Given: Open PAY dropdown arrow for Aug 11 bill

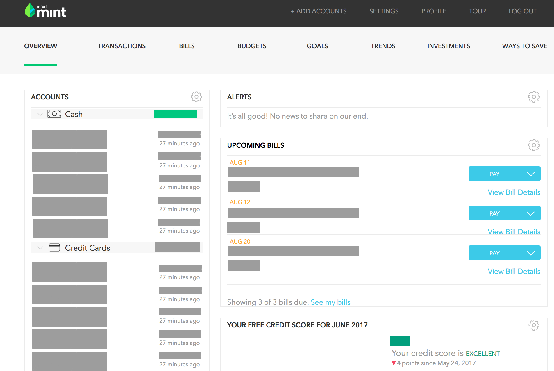Looking at the screenshot, I should click(x=531, y=174).
